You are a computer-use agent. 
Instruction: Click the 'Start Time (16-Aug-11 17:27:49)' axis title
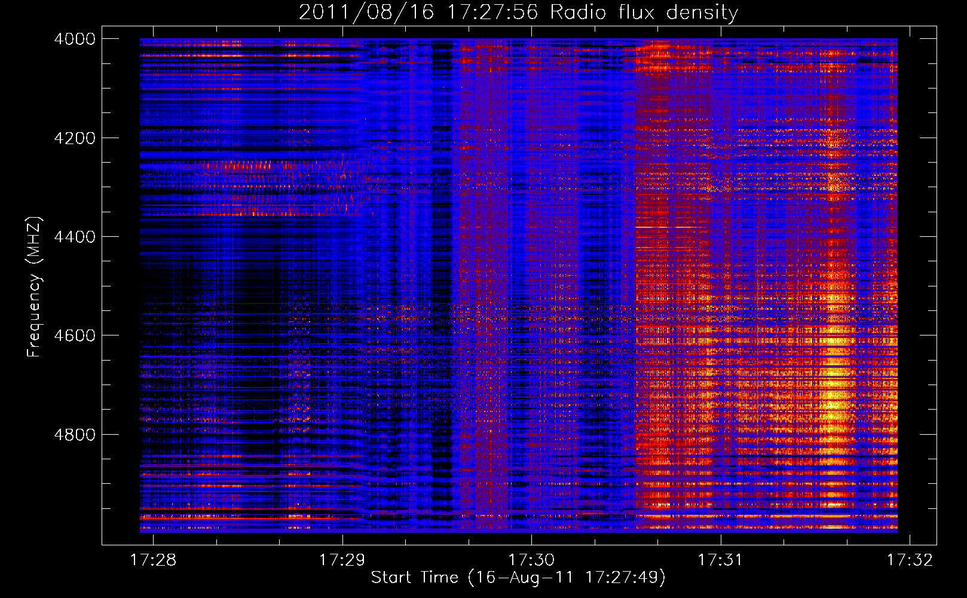click(x=518, y=578)
